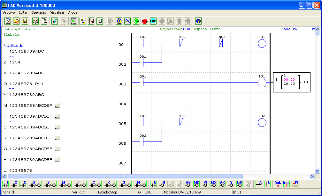Screen dimensions: 322x196
Task: Open print preview with the magnifier page icon
Action: coord(44,21)
